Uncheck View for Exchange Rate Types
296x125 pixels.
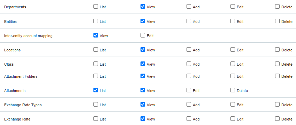[x=143, y=105]
